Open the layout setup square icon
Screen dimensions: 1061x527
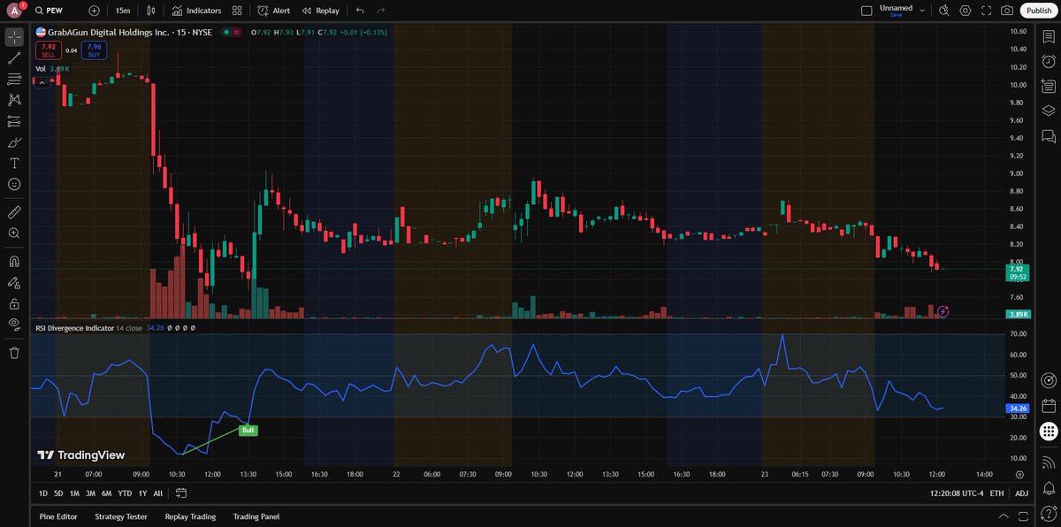coord(866,11)
